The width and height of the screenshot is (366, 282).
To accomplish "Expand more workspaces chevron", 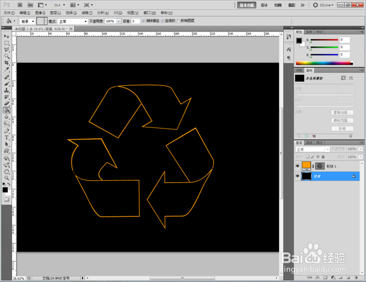I will click(x=303, y=5).
